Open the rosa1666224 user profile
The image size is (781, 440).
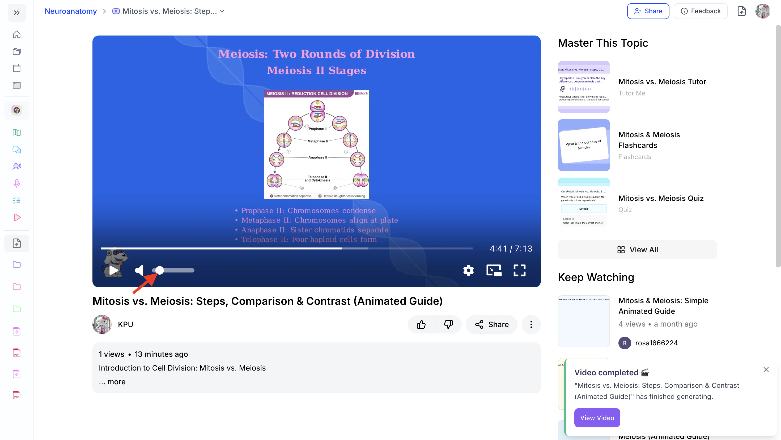coord(648,343)
